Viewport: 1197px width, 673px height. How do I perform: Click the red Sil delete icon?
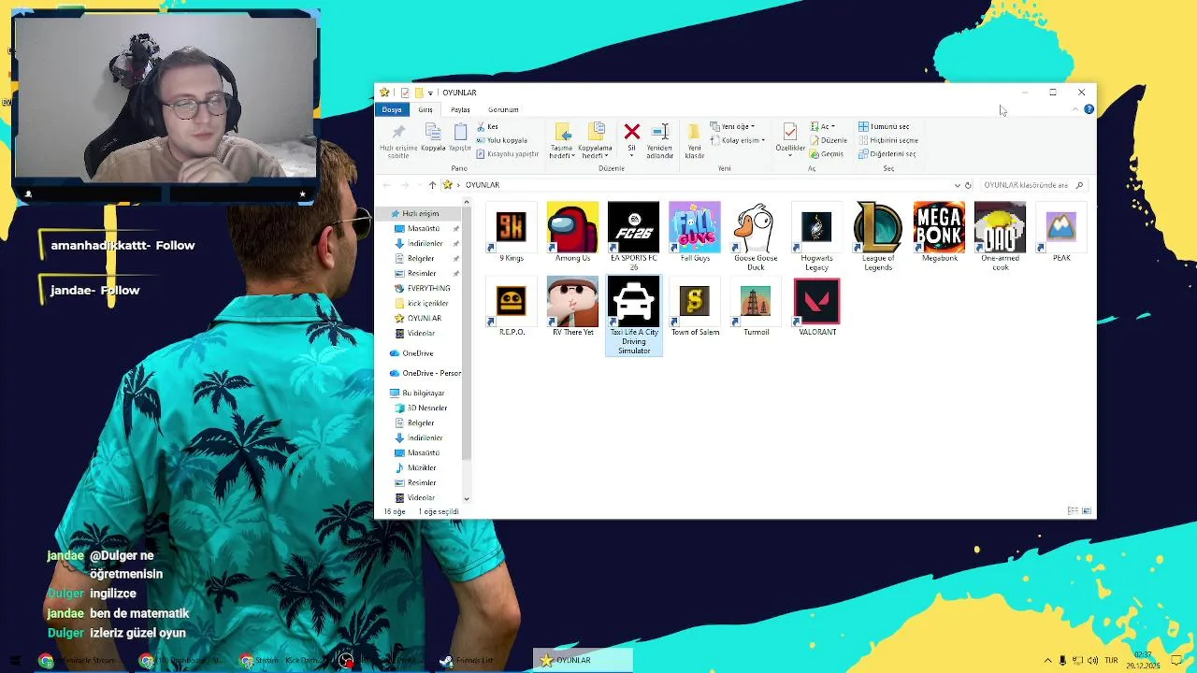click(632, 132)
